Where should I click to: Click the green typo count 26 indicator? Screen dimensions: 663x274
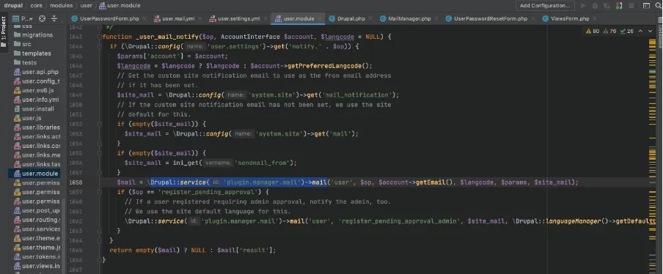(x=626, y=31)
